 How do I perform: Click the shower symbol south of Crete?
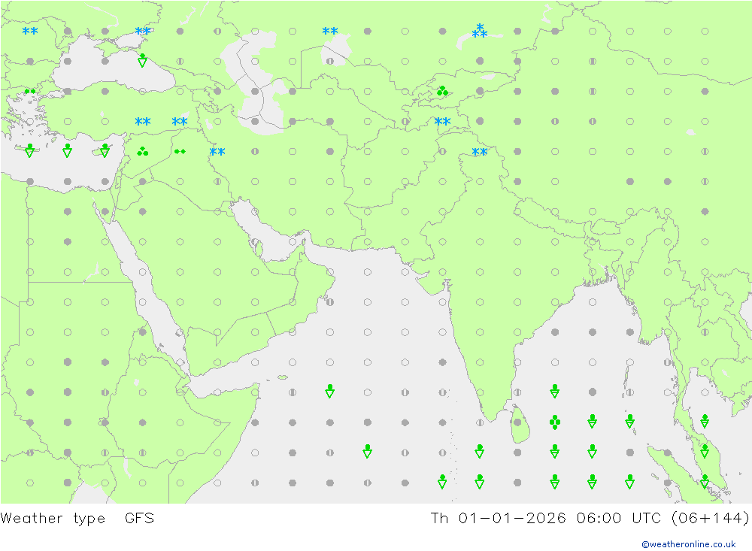pyautogui.click(x=30, y=150)
